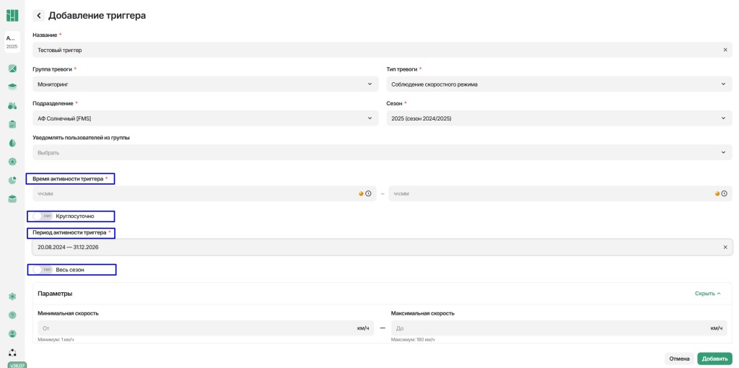The image size is (739, 368).
Task: Click the yellow dot icon in start time field
Action: pos(362,193)
